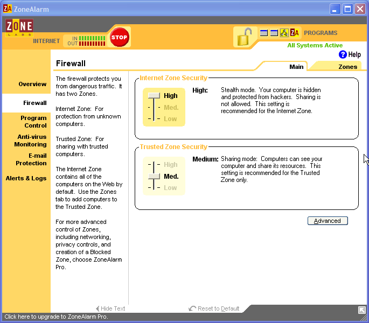The image size is (369, 323).
Task: Click the blue Help question mark icon
Action: tap(343, 54)
